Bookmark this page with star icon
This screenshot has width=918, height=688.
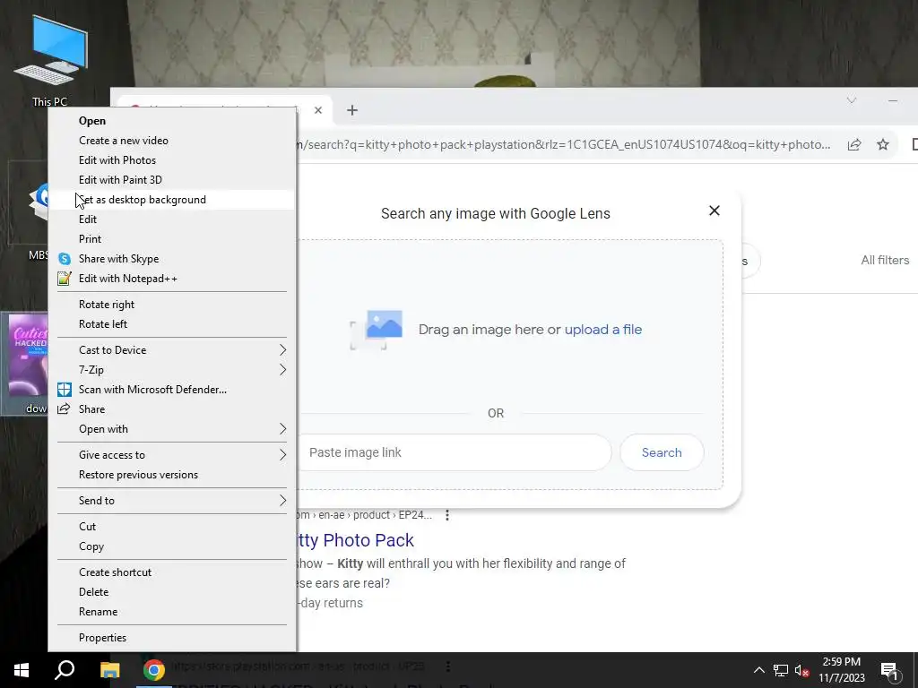click(883, 144)
